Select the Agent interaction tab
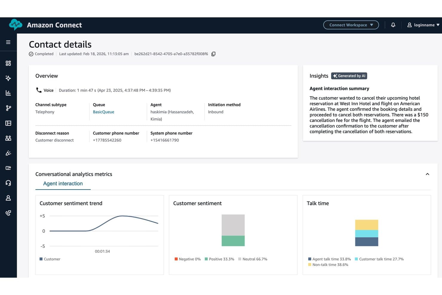The width and height of the screenshot is (442, 295). pos(63,184)
